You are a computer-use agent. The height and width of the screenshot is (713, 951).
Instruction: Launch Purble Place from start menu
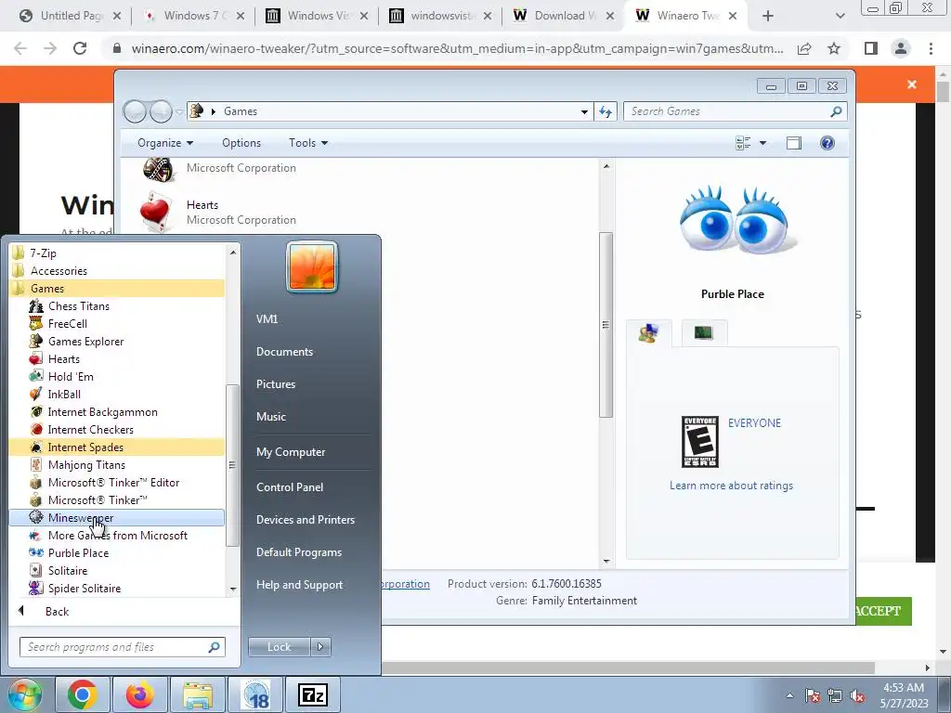pos(78,553)
